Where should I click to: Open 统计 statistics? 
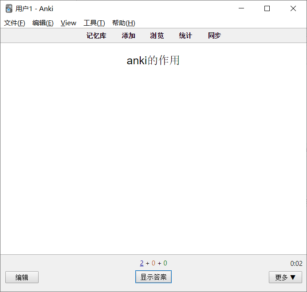tap(185, 35)
